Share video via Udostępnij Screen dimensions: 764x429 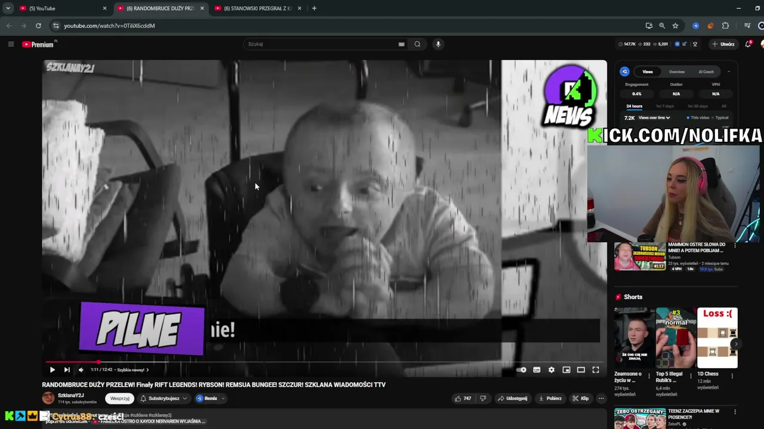513,399
